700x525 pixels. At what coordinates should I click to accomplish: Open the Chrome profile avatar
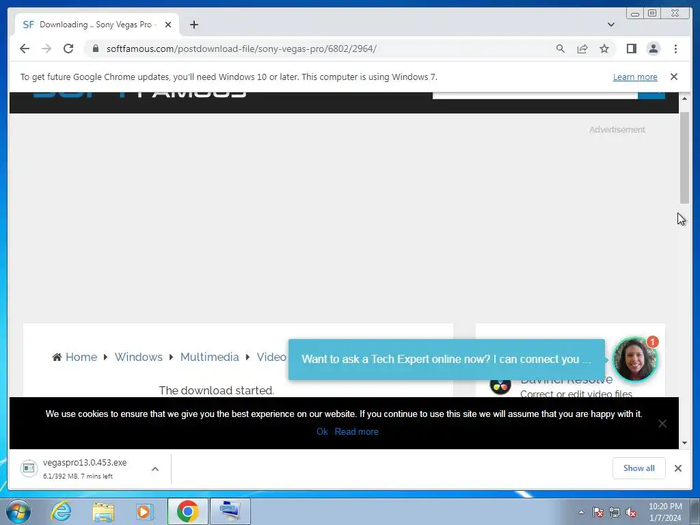point(653,49)
